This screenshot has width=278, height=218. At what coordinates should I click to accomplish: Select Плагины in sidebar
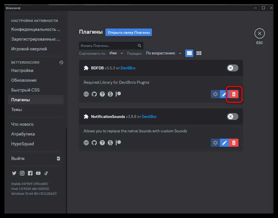click(x=36, y=100)
